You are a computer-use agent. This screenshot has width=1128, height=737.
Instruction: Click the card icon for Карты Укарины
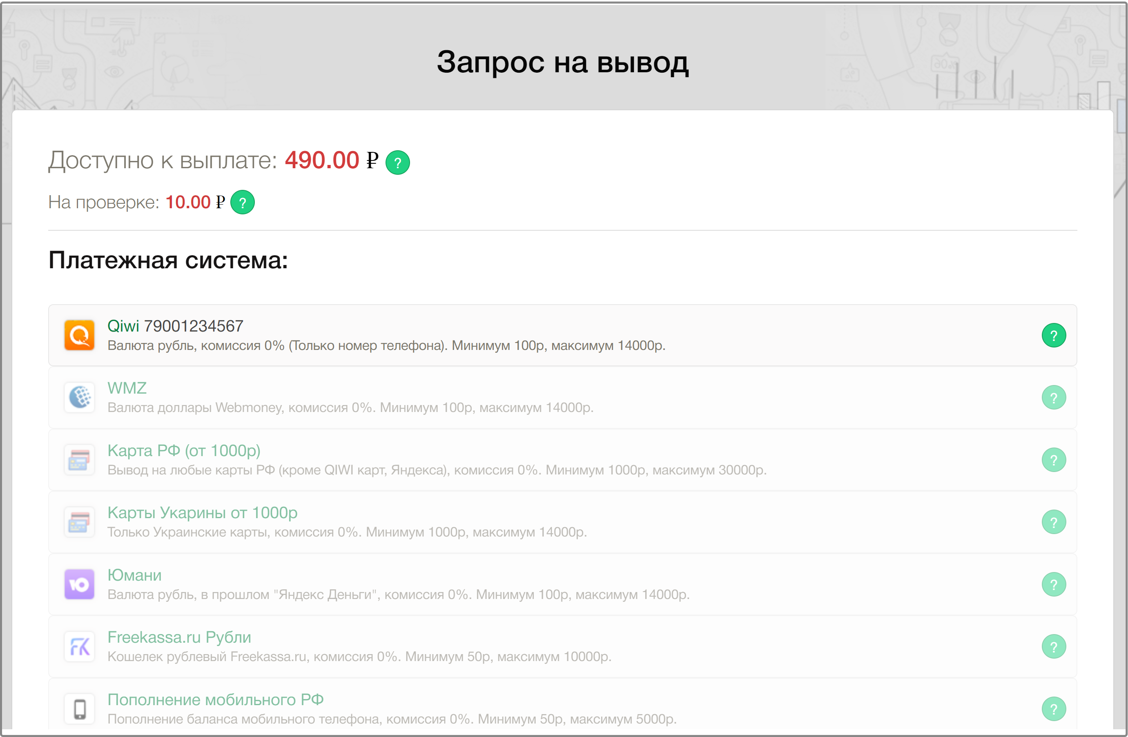point(79,522)
